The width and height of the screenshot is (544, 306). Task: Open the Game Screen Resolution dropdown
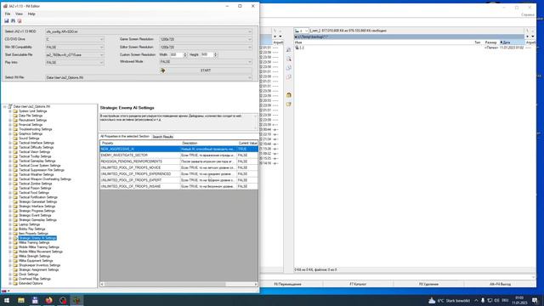(206, 39)
